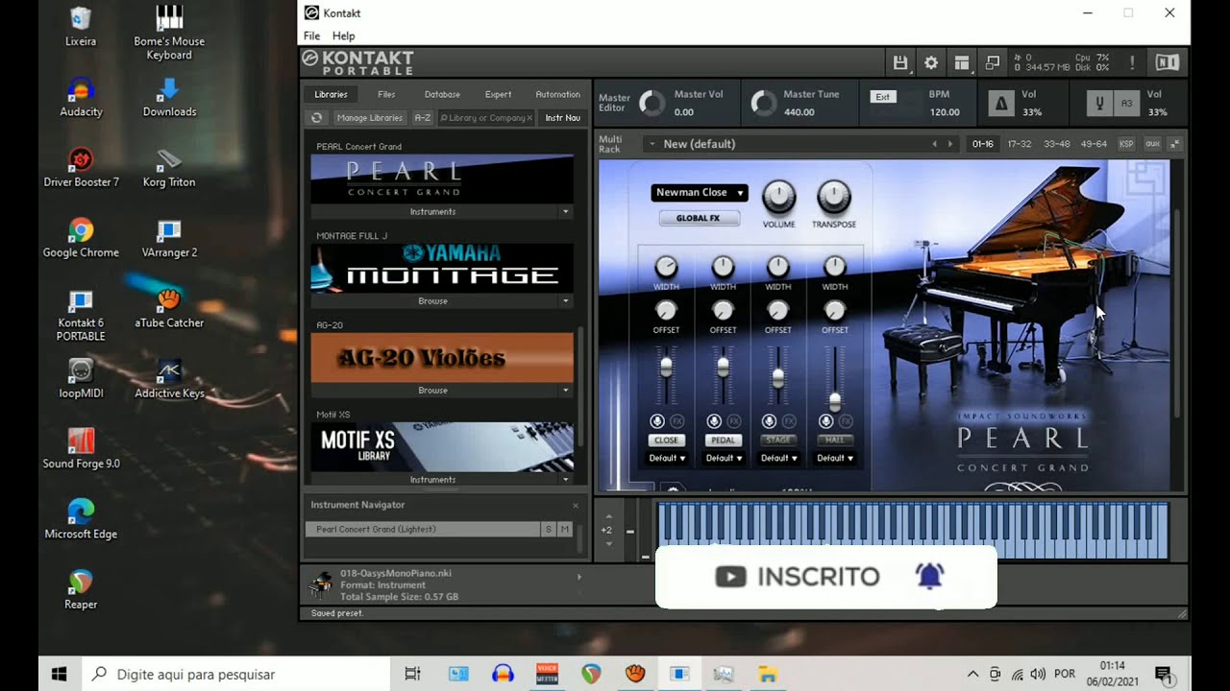Click Manage Libraries button

click(369, 118)
